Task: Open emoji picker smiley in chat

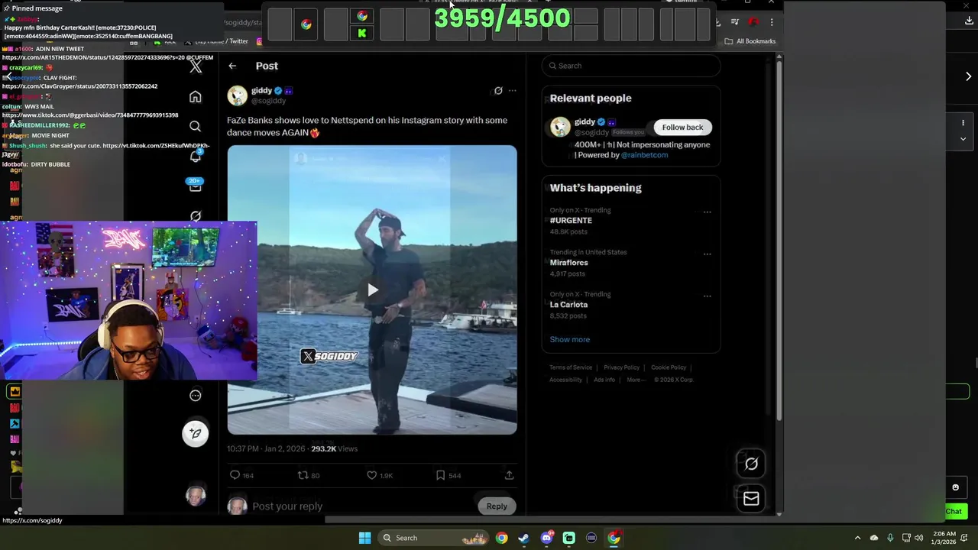Action: (955, 487)
